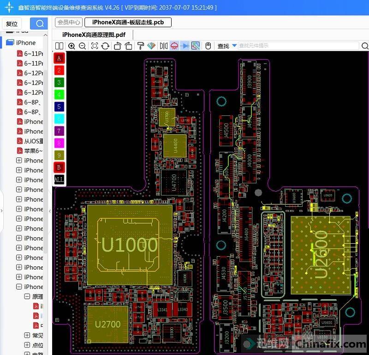Expand the 常见 folder in tree
This screenshot has width=369, height=355.
point(27,335)
